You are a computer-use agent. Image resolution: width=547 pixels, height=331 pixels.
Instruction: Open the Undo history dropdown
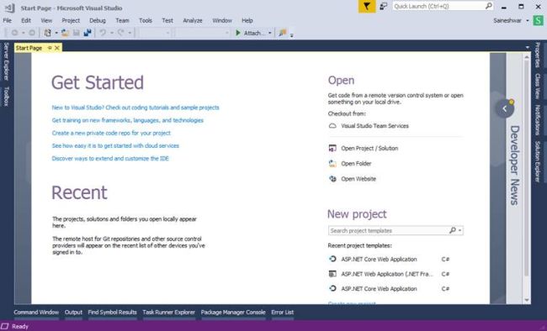click(112, 33)
